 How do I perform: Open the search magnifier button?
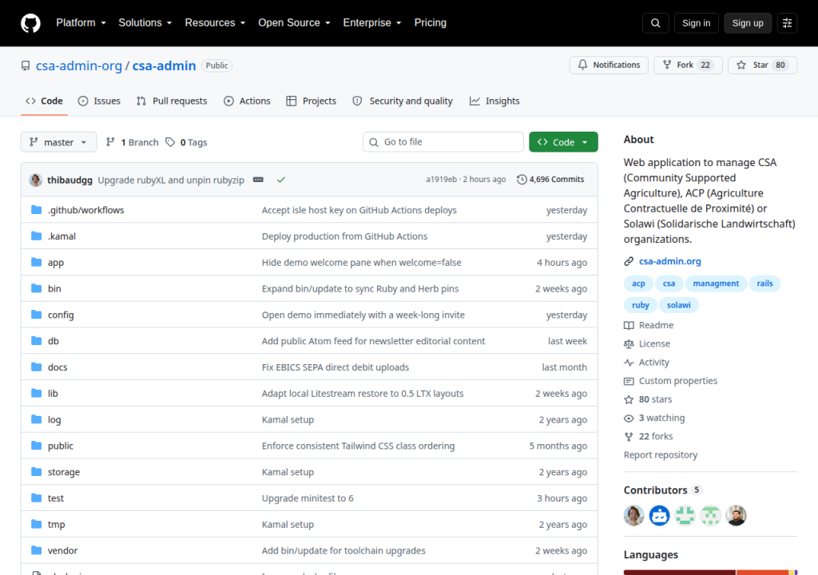[x=655, y=23]
